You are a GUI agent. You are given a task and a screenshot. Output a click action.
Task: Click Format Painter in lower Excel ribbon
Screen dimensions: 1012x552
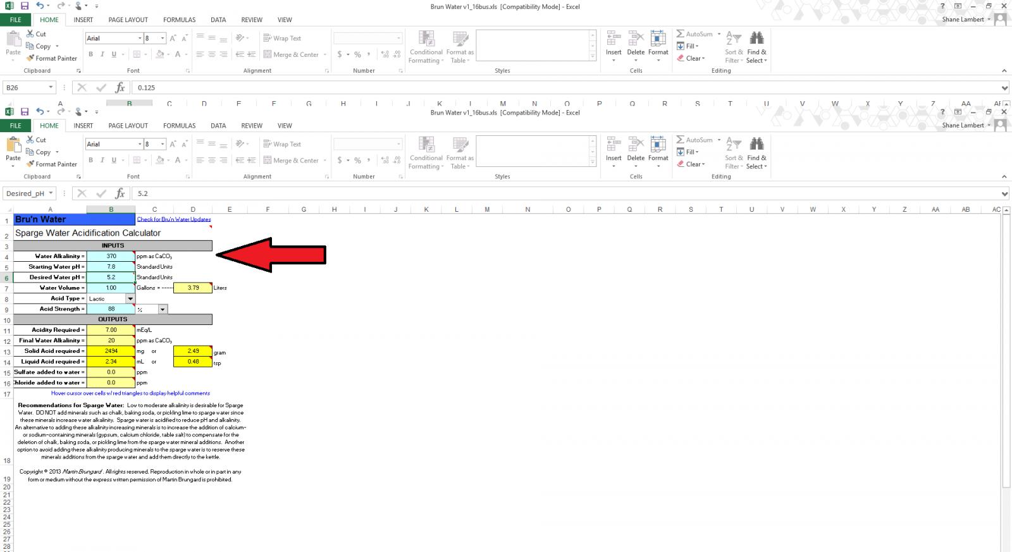tap(52, 164)
